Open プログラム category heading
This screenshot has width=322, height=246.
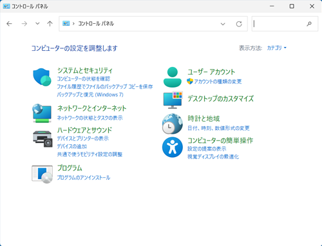coord(70,168)
